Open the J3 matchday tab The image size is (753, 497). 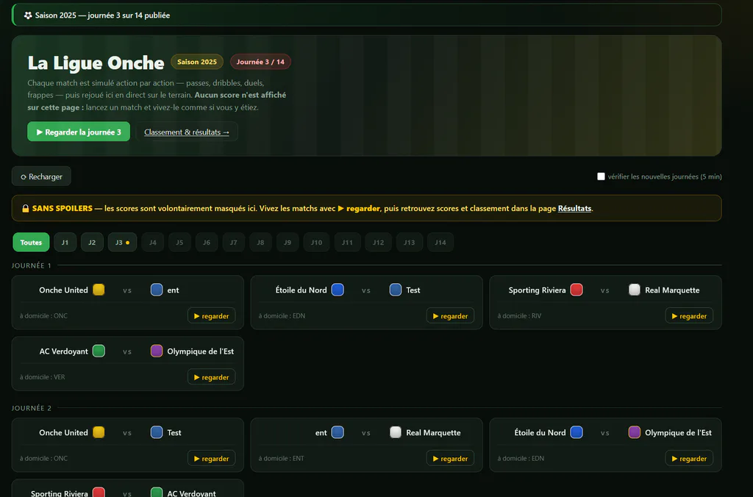[x=122, y=243]
